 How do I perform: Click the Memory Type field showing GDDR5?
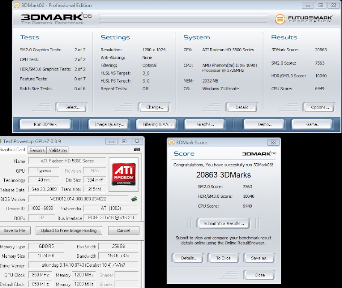46,247
